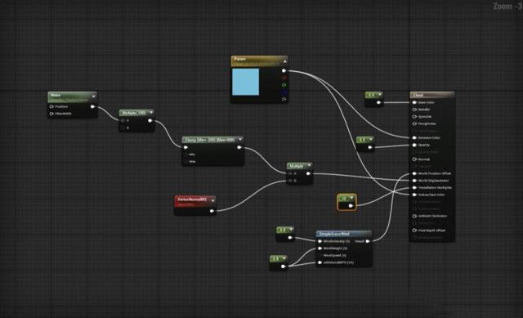This screenshot has height=318, width=523.
Task: Click SimpleGrassWind's WindIntensity input pin
Action: tap(320, 241)
